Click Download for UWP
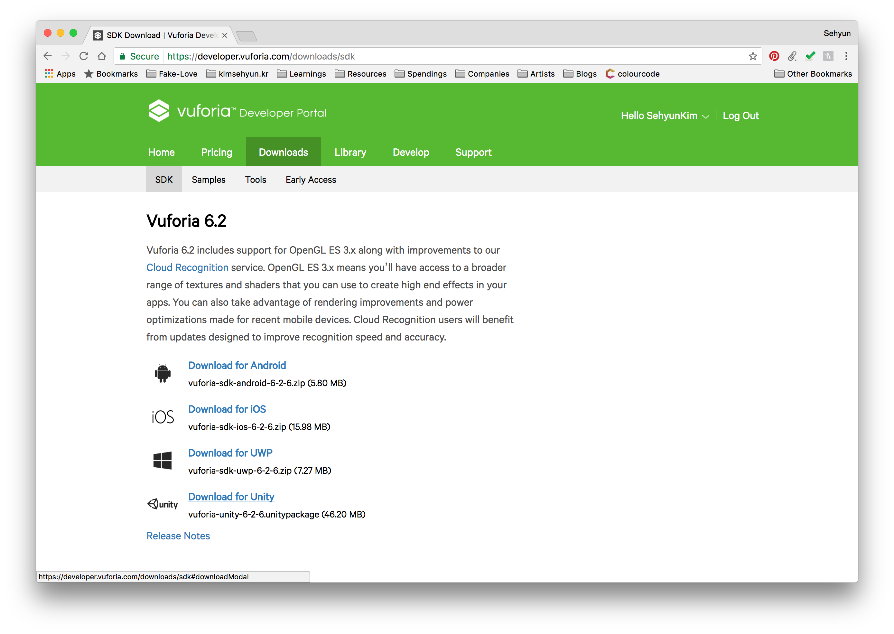The width and height of the screenshot is (894, 634). pos(230,453)
